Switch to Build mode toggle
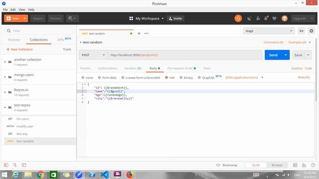319x179 pixels. pos(256,165)
